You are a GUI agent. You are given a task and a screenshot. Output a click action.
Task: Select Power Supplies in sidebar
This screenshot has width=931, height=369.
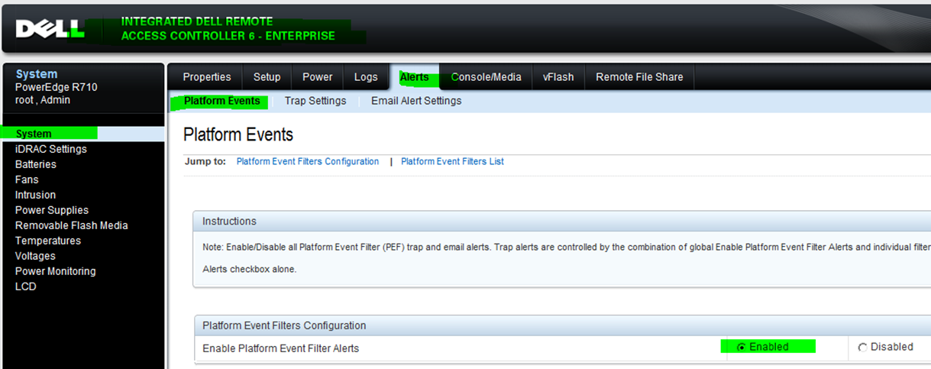(x=52, y=210)
